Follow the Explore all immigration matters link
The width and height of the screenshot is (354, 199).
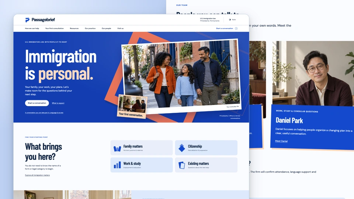pyautogui.click(x=38, y=175)
